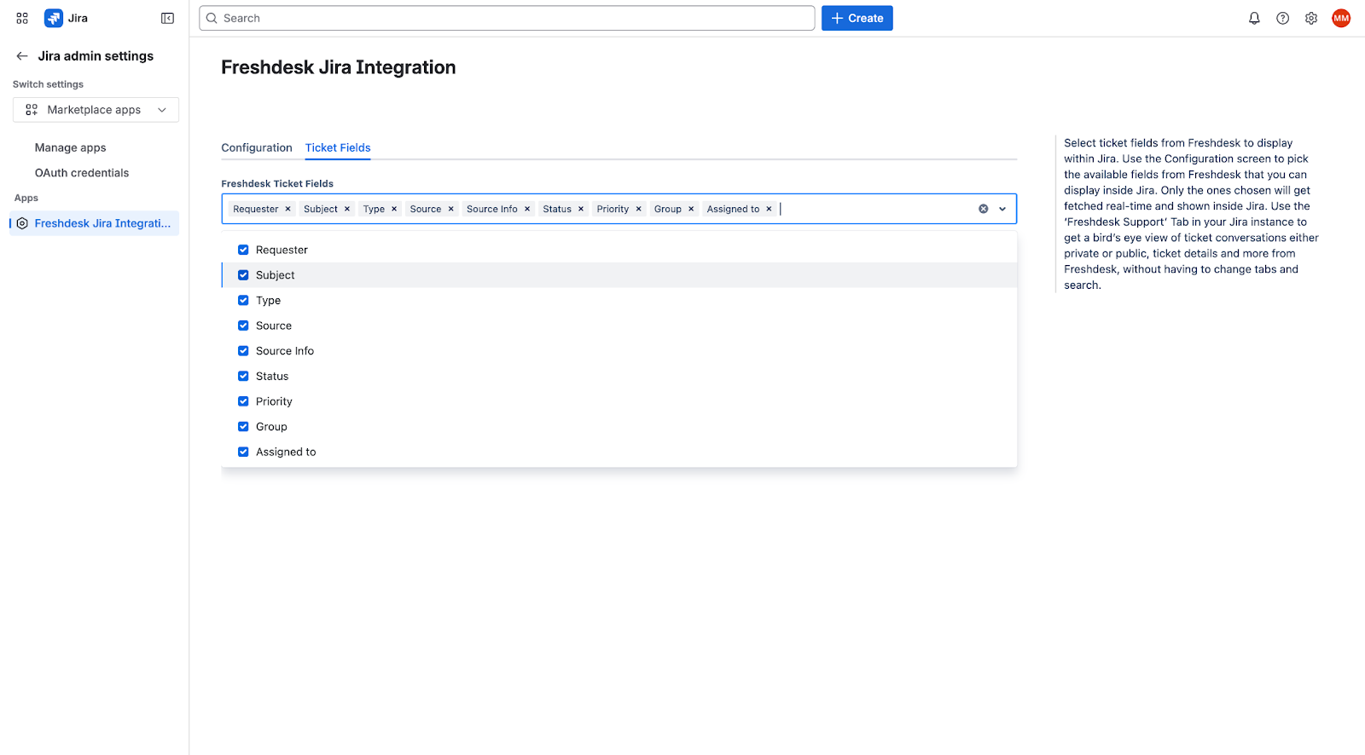Remove the Assigned to chip with its x
1365x755 pixels.
(x=769, y=209)
